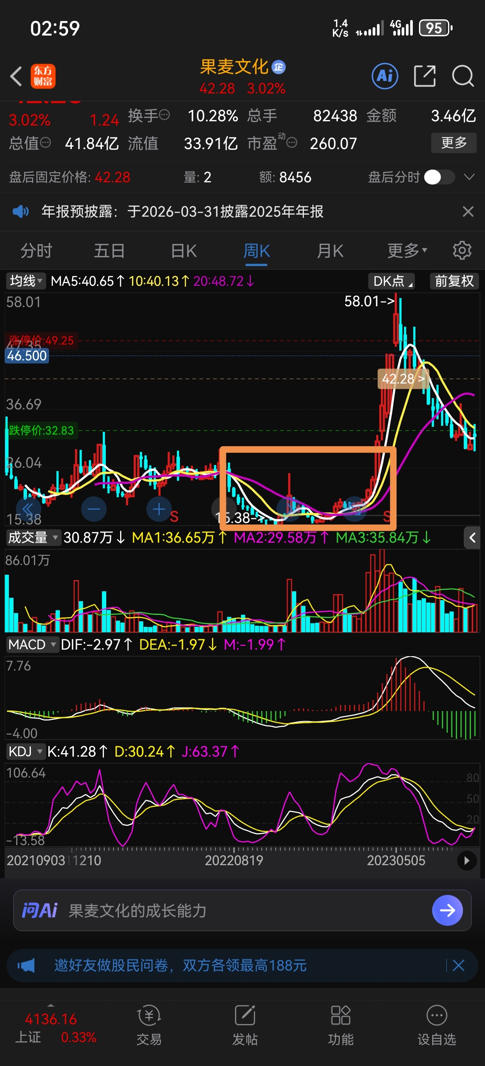The image size is (485, 1066).
Task: Tap the MA5:40.65 value
Action: 88,281
